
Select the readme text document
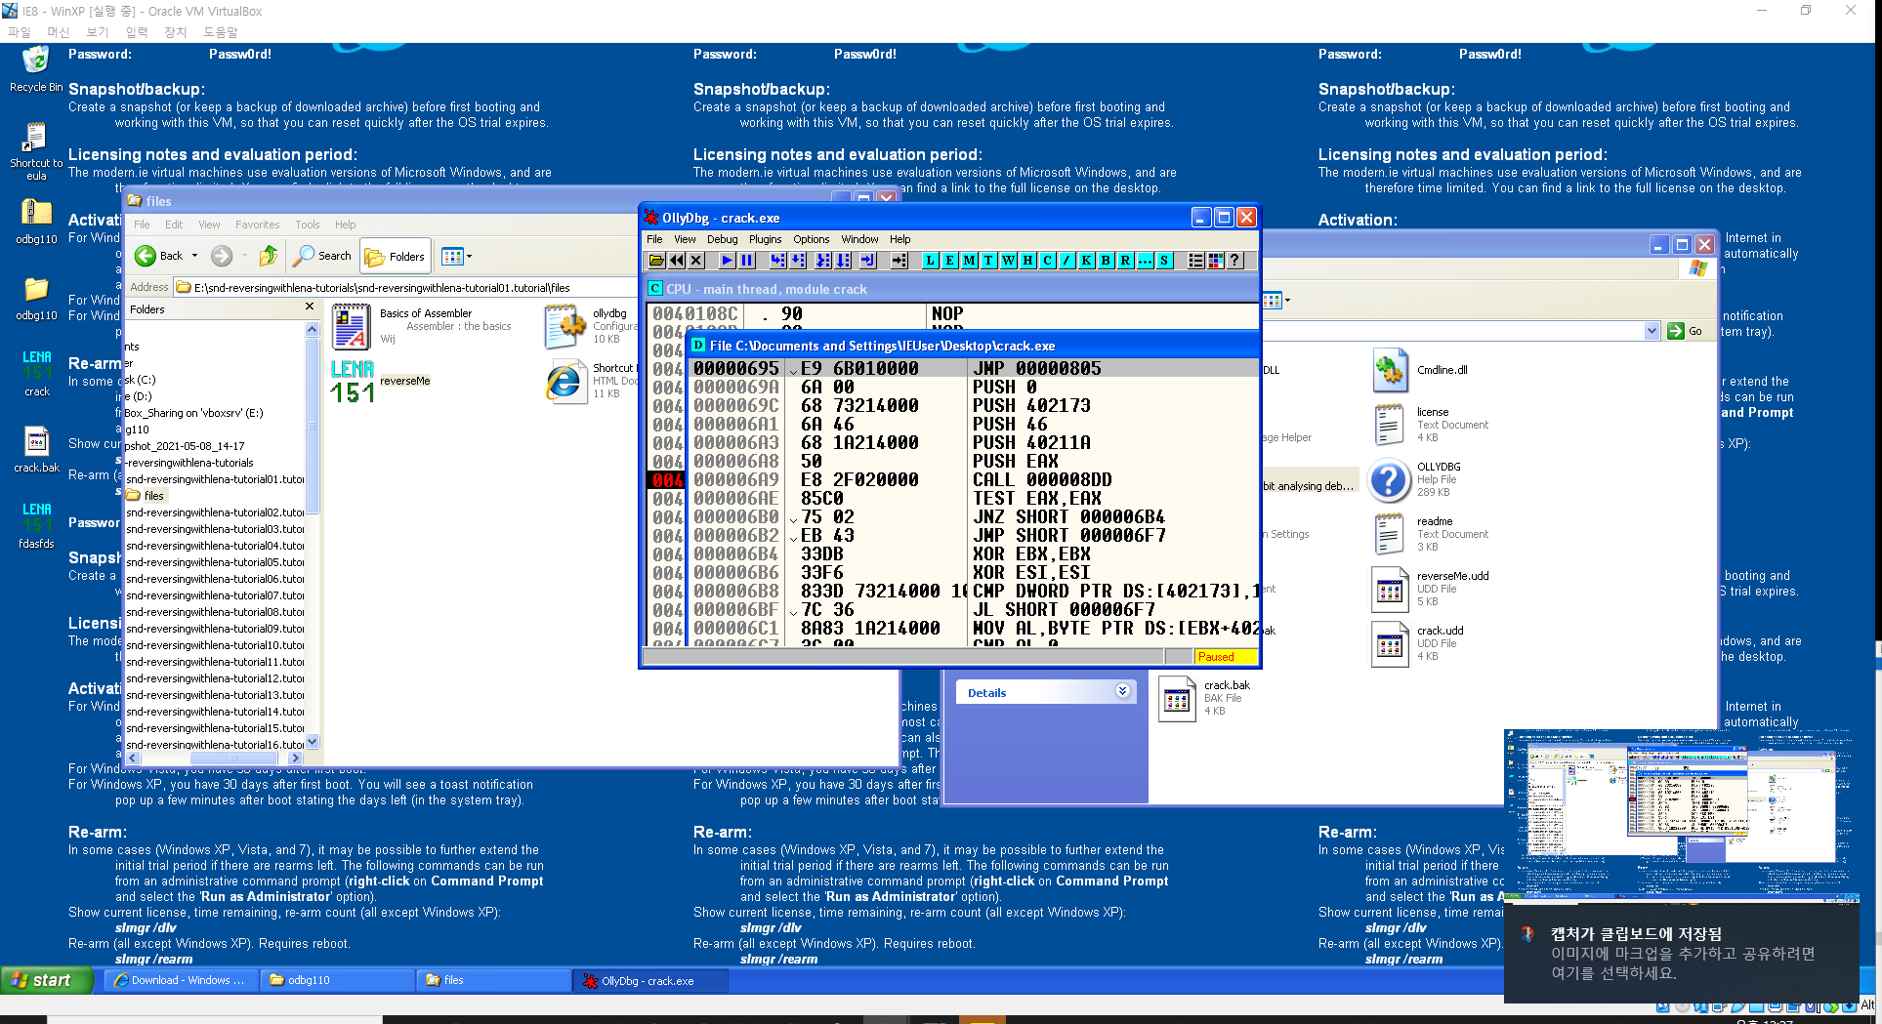coord(1431,534)
